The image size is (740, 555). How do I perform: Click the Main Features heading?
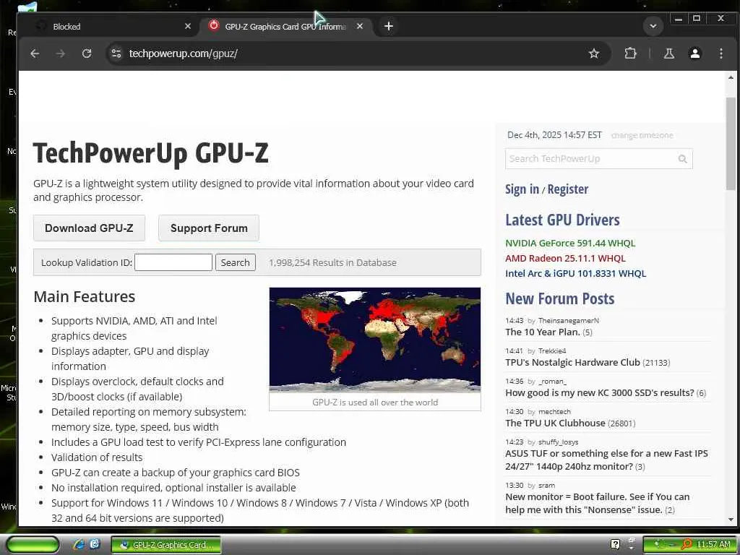(x=85, y=297)
